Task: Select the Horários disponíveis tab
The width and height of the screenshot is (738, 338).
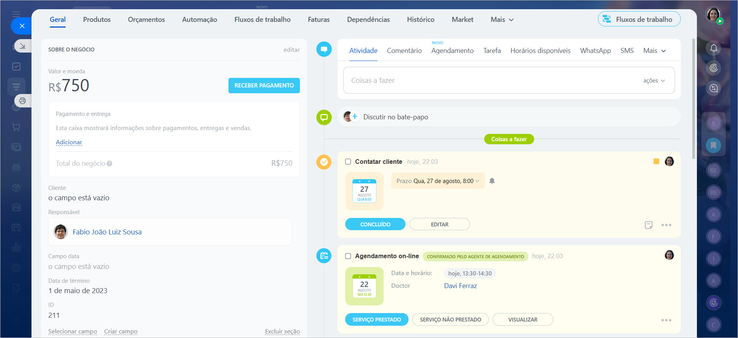Action: (x=540, y=51)
